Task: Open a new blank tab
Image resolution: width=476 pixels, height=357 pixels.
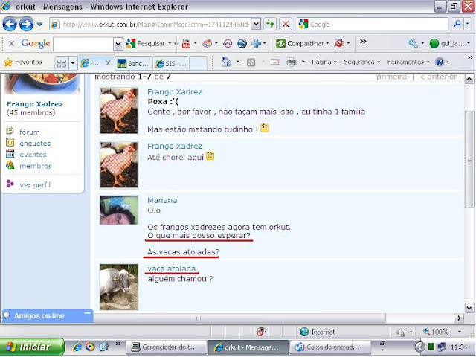Action: coord(199,63)
